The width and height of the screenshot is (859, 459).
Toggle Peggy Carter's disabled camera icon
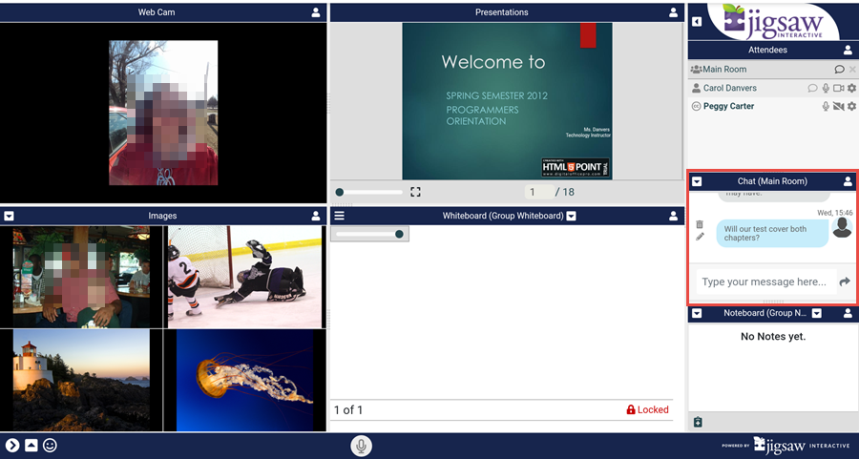[x=838, y=107]
